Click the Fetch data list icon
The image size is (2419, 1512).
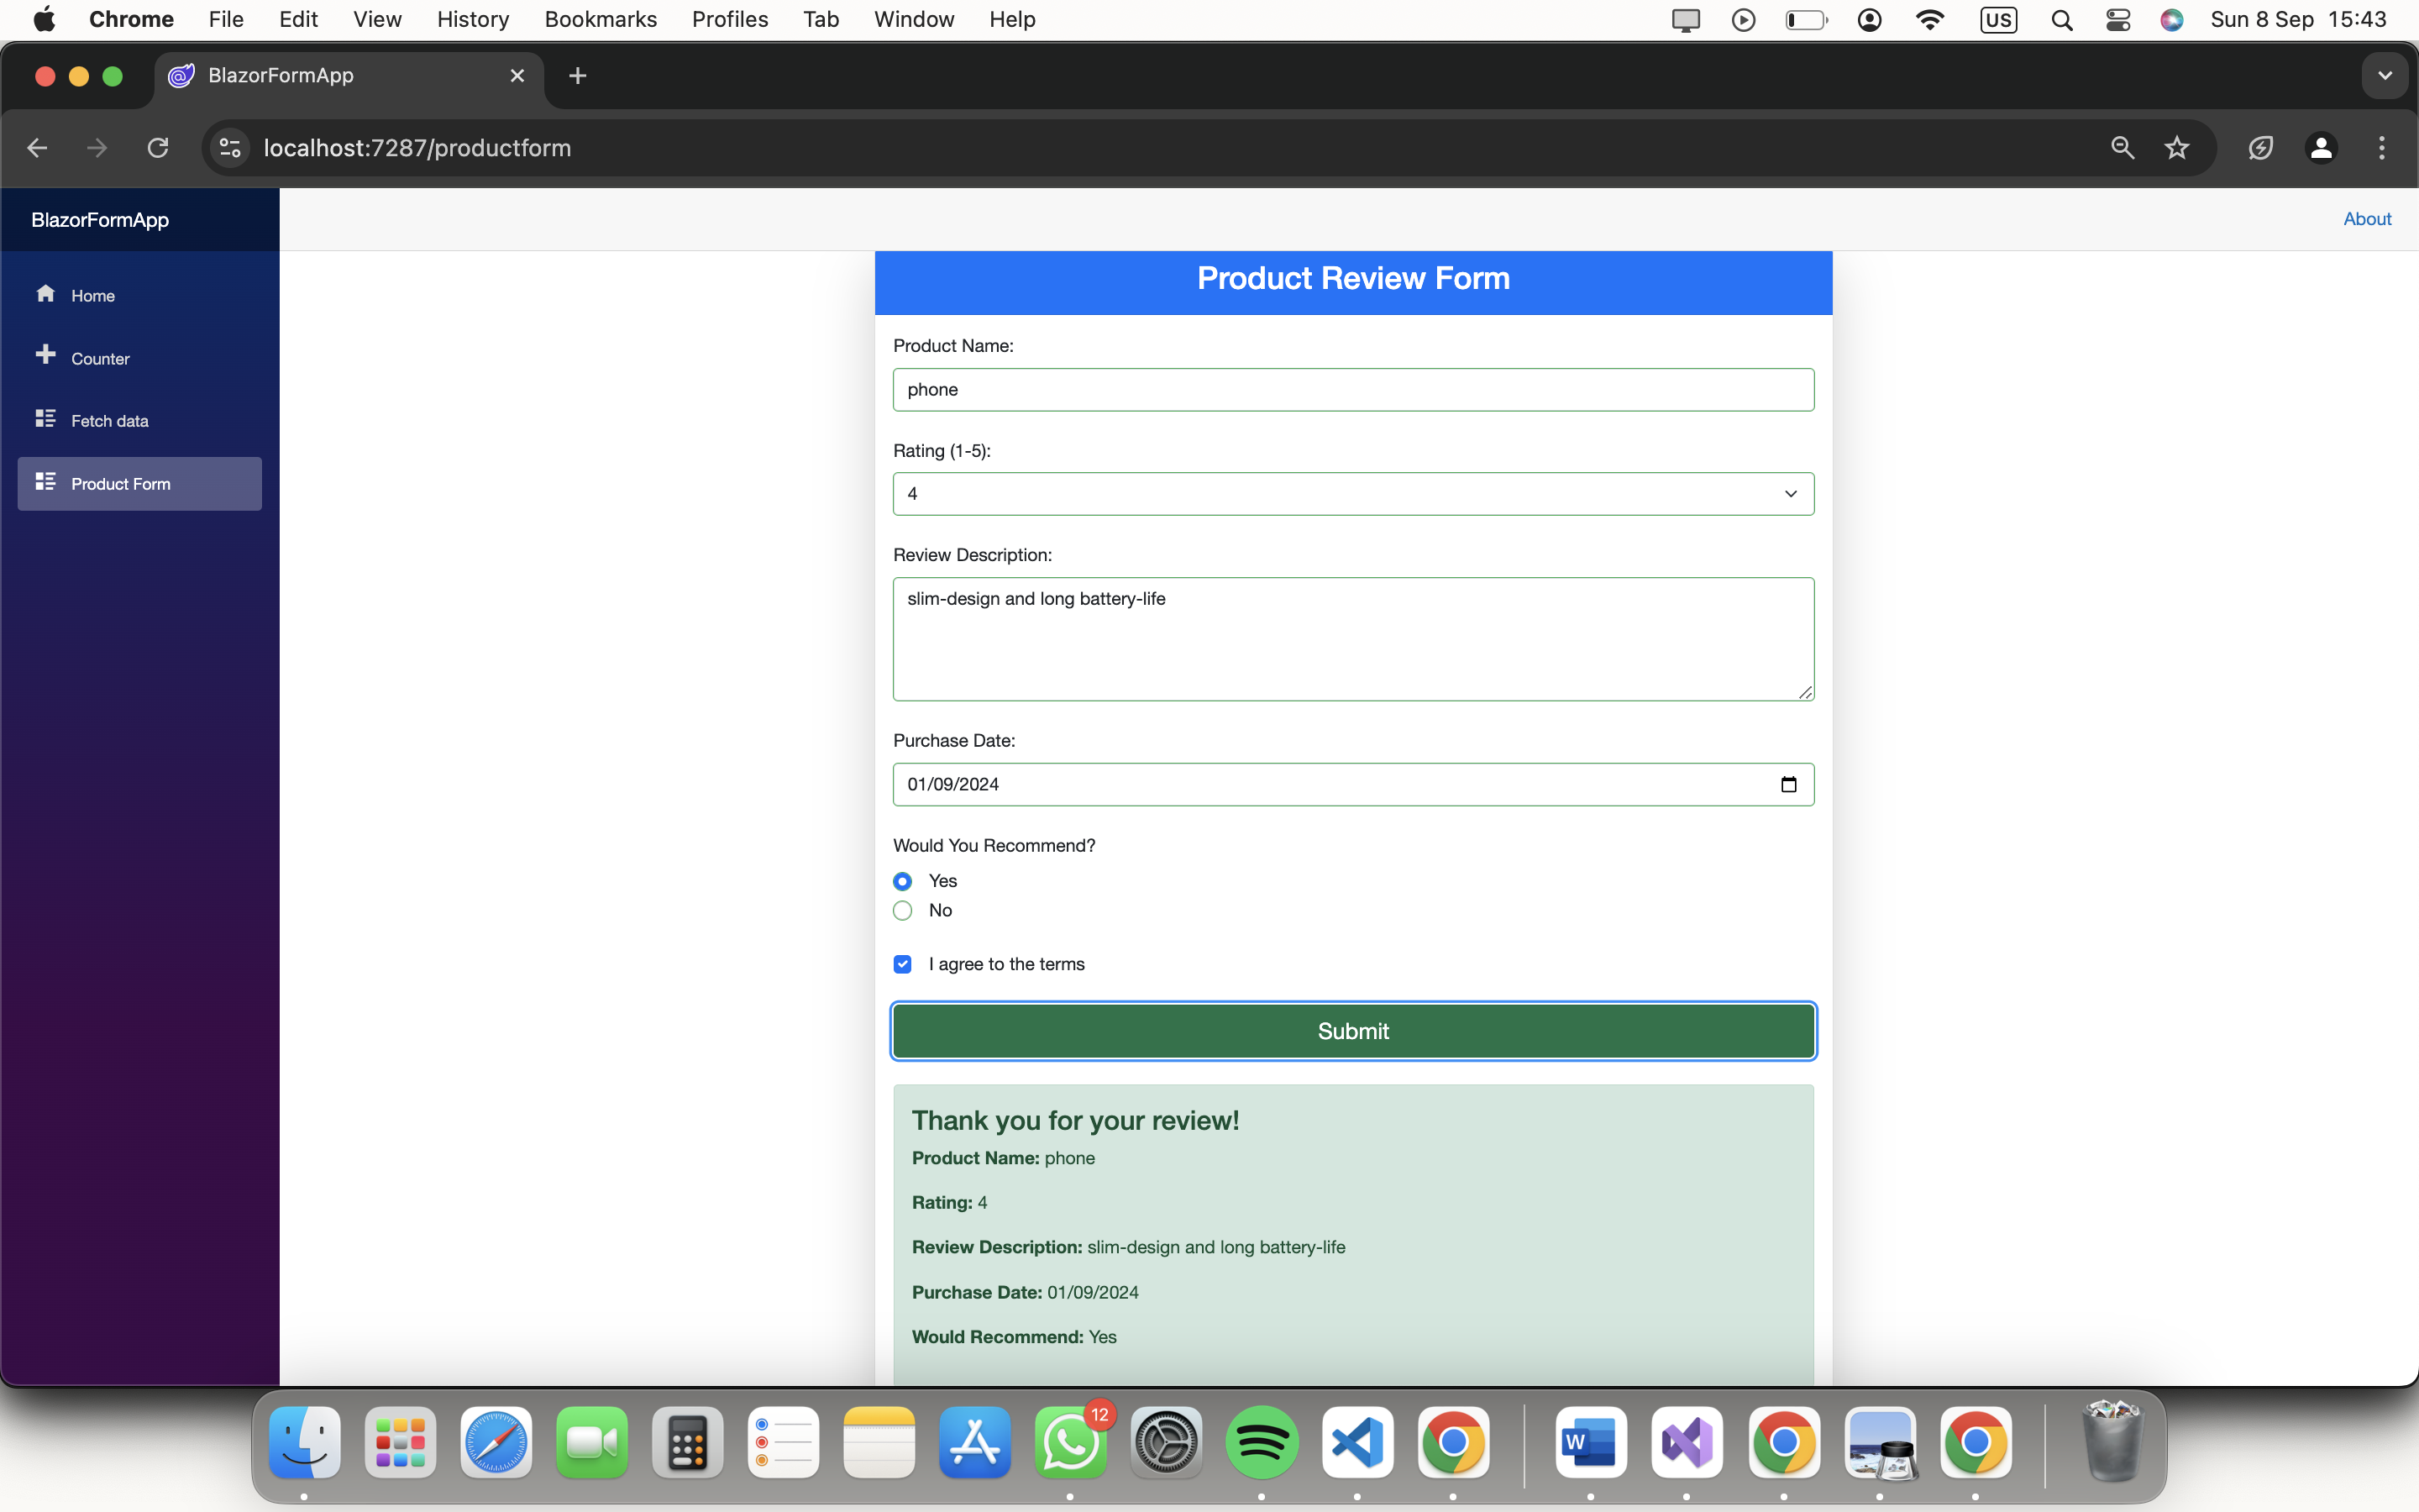[45, 418]
